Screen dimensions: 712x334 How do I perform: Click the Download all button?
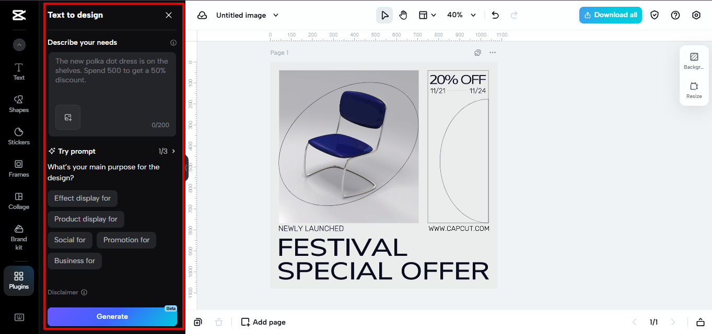(610, 15)
